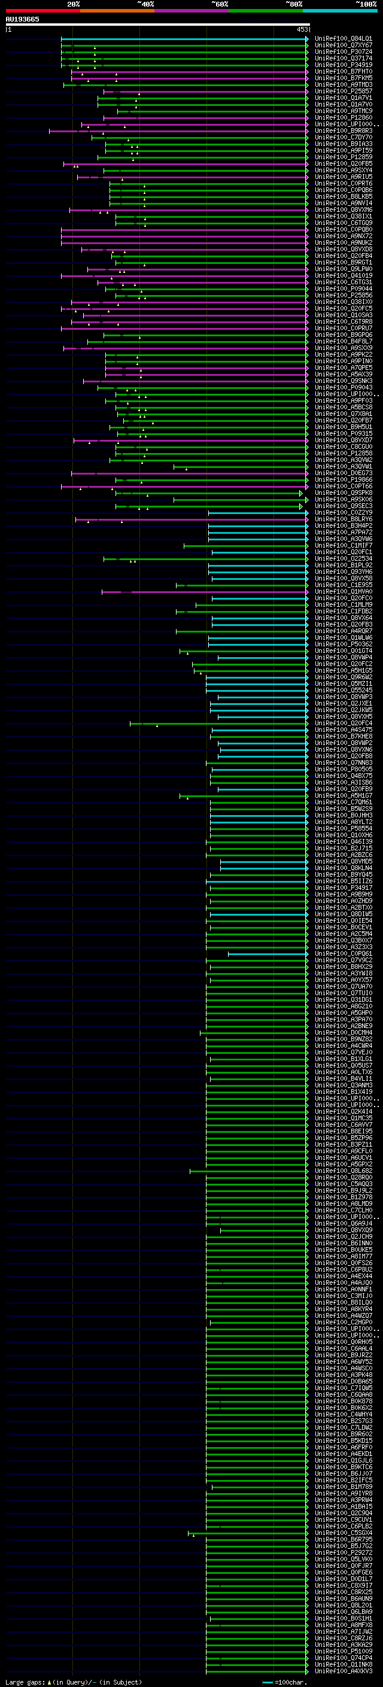Select label UniRef100_C6TGQ9

344,223
